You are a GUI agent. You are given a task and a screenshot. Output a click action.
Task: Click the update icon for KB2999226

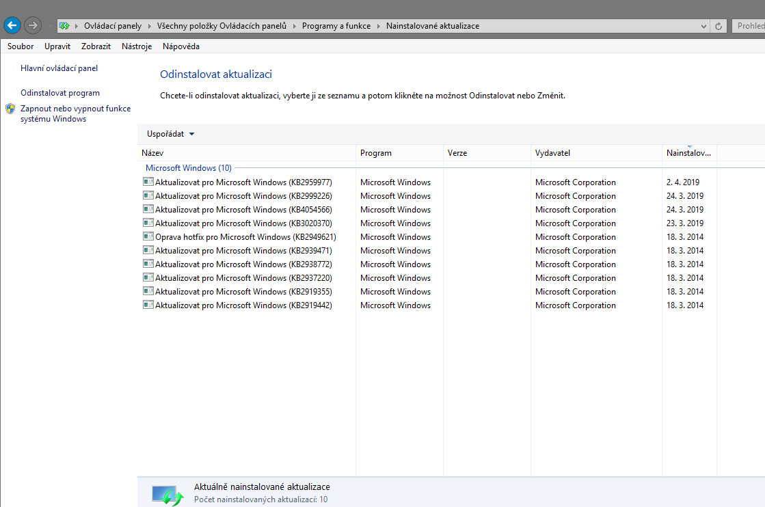point(148,195)
